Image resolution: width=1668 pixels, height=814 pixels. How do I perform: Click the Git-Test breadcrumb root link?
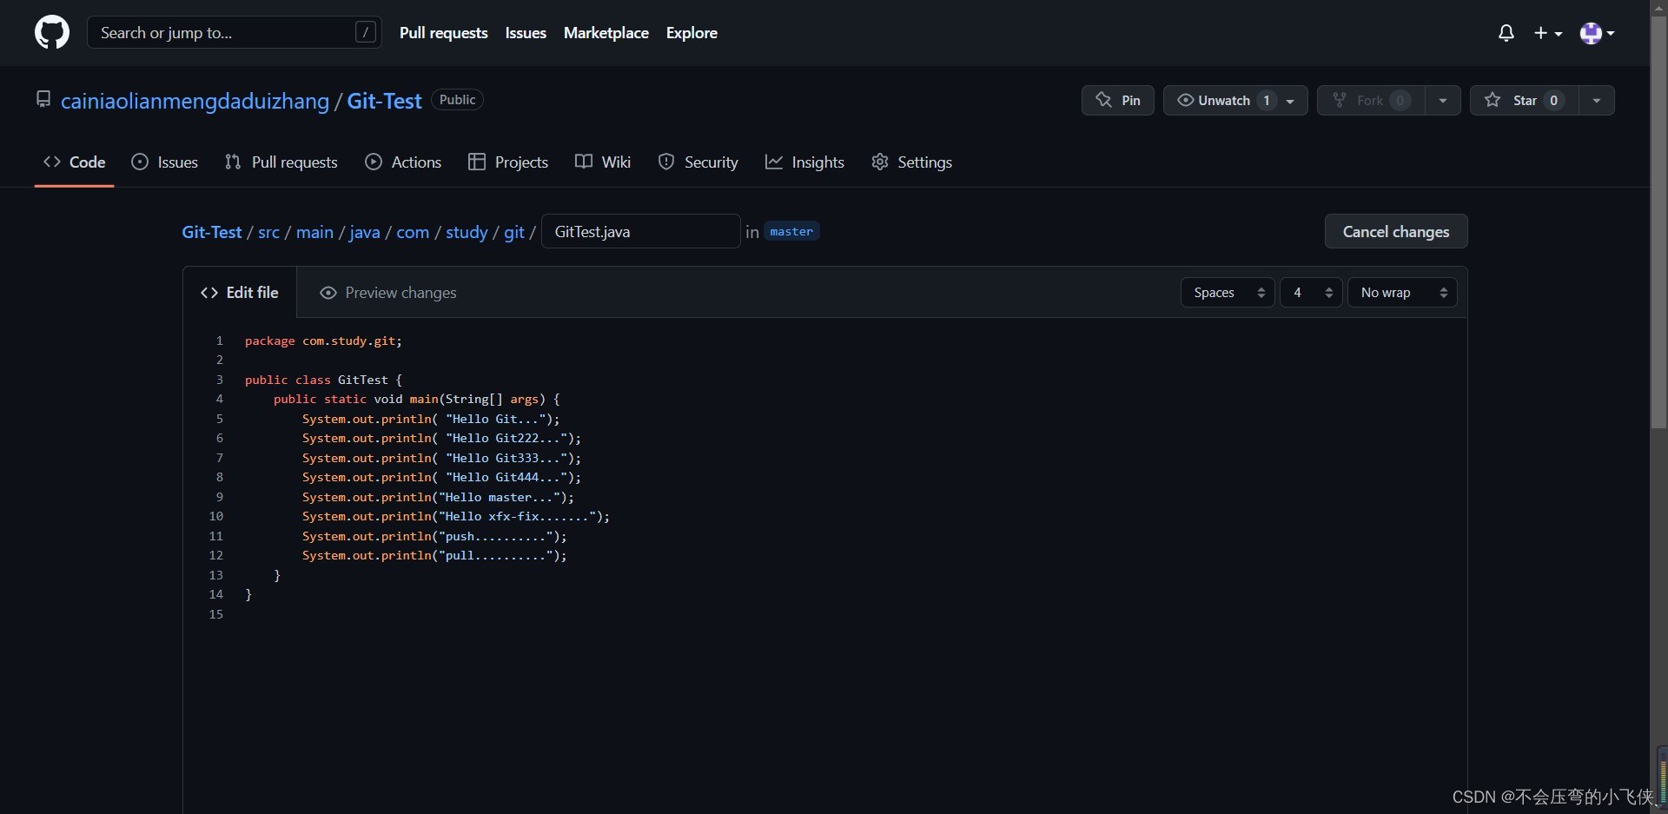point(212,232)
